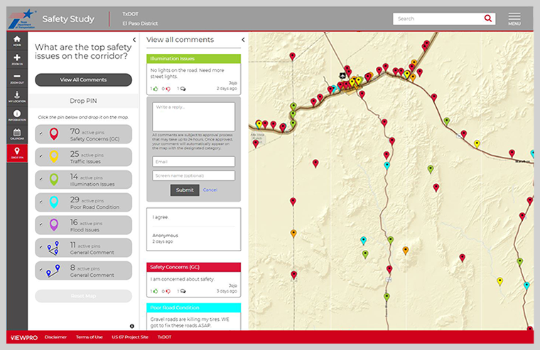This screenshot has width=540, height=350.
Task: Click the View All Comments button
Action: (83, 80)
